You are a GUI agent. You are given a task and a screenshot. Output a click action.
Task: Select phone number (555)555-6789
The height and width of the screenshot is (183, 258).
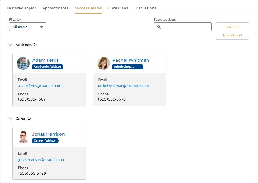pyautogui.click(x=32, y=173)
